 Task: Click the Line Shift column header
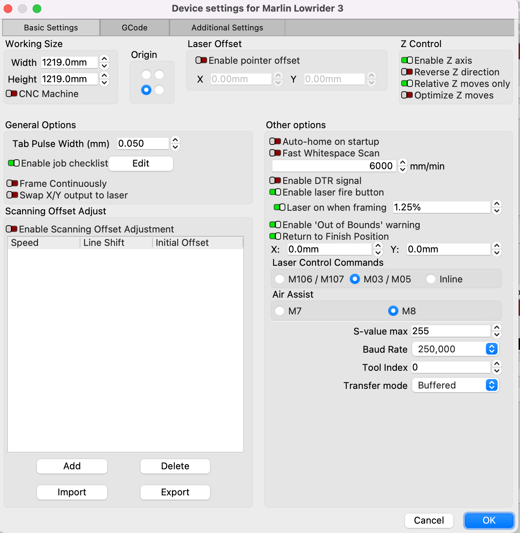click(116, 243)
